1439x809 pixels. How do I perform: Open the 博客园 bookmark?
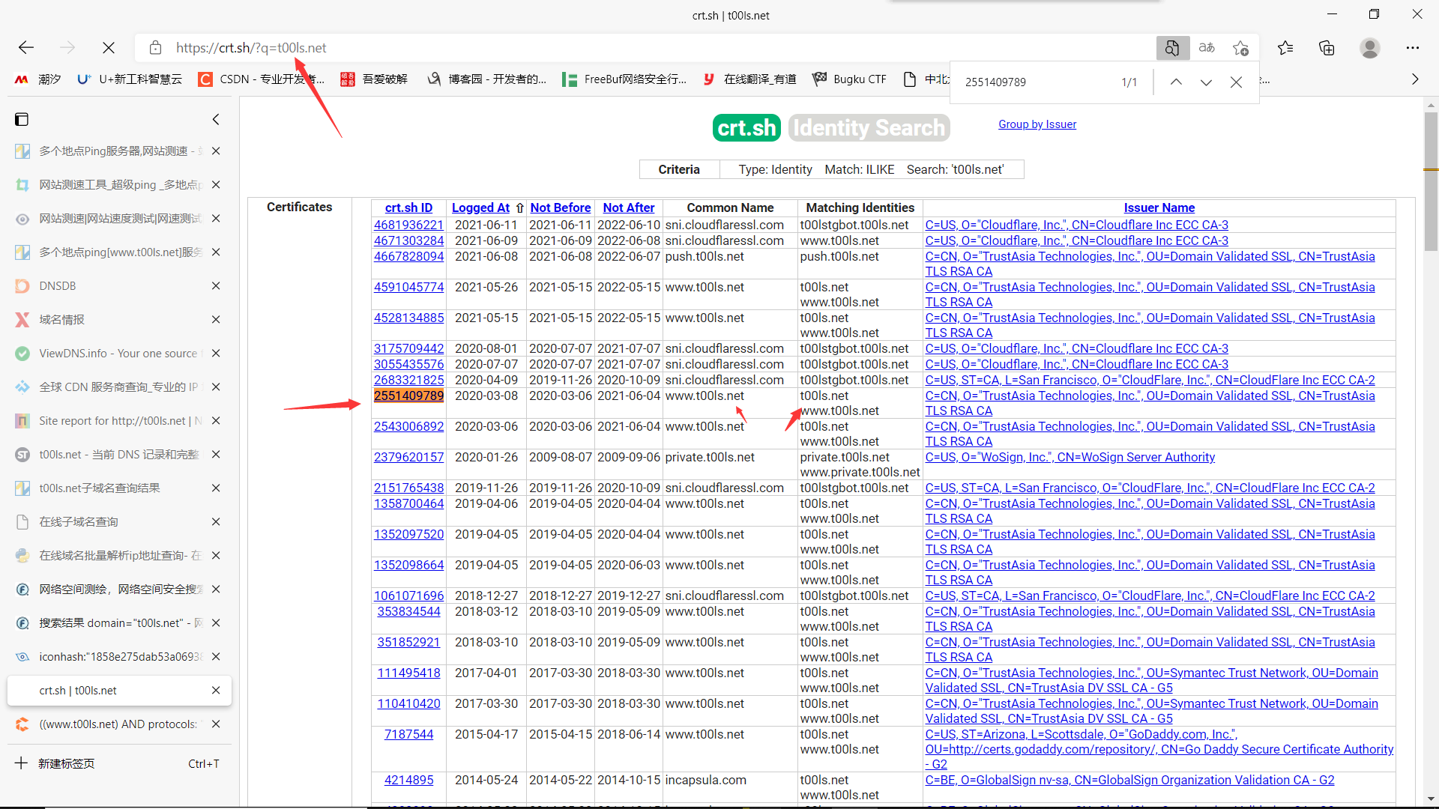[486, 79]
